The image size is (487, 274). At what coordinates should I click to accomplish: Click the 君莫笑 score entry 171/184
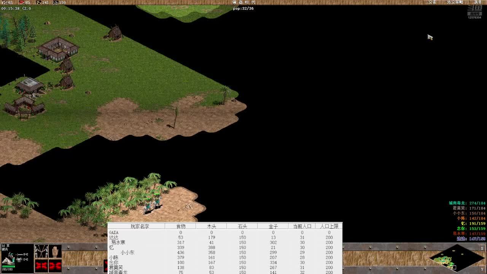point(469,208)
